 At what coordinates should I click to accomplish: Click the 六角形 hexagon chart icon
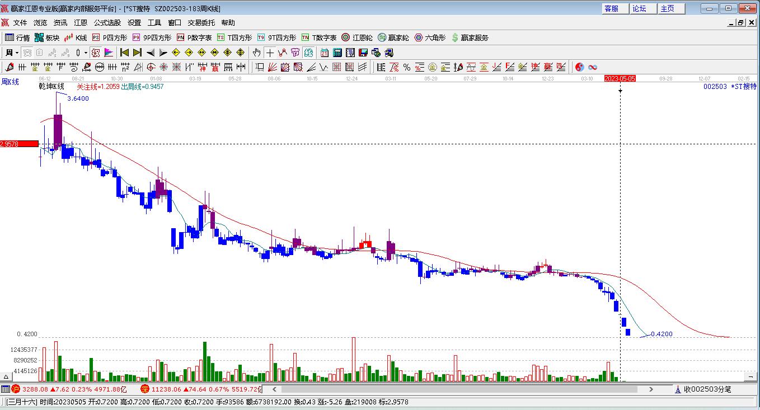[x=430, y=37]
